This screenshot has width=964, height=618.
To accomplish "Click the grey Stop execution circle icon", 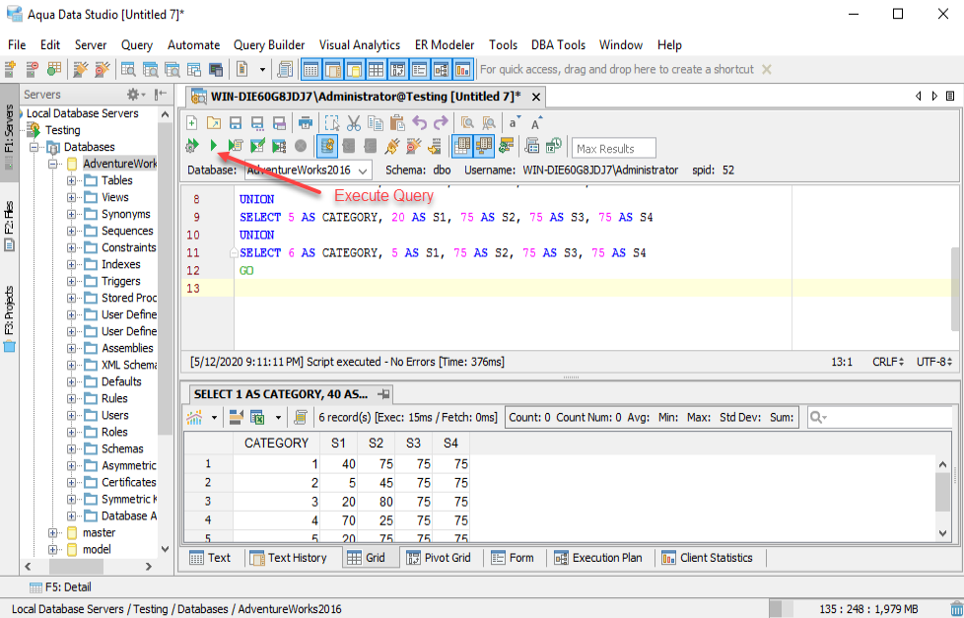I will 301,146.
